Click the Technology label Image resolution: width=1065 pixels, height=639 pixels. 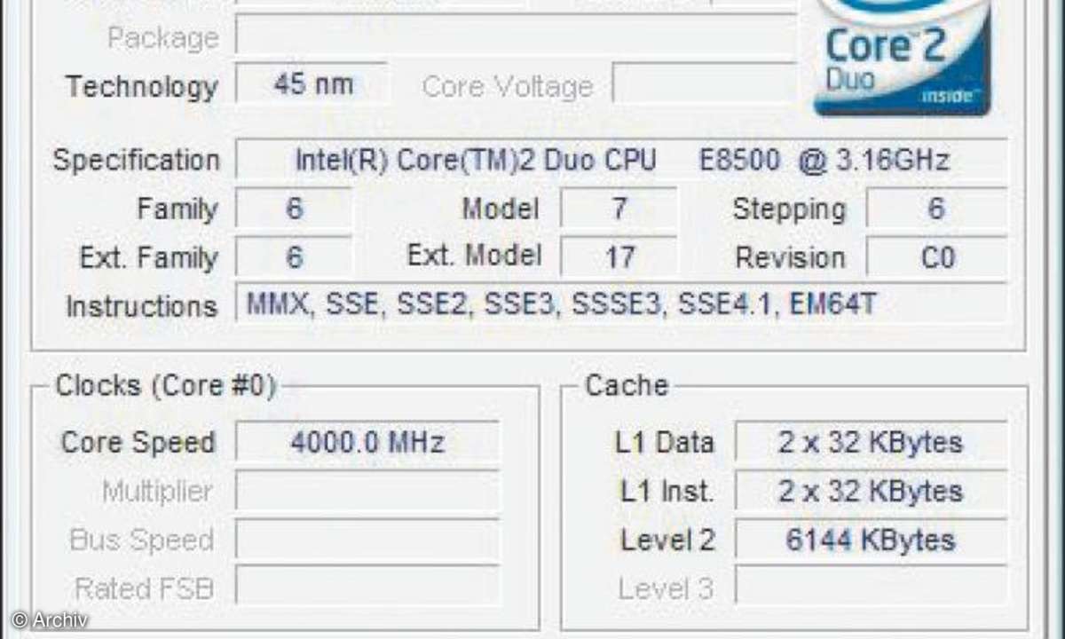point(142,86)
